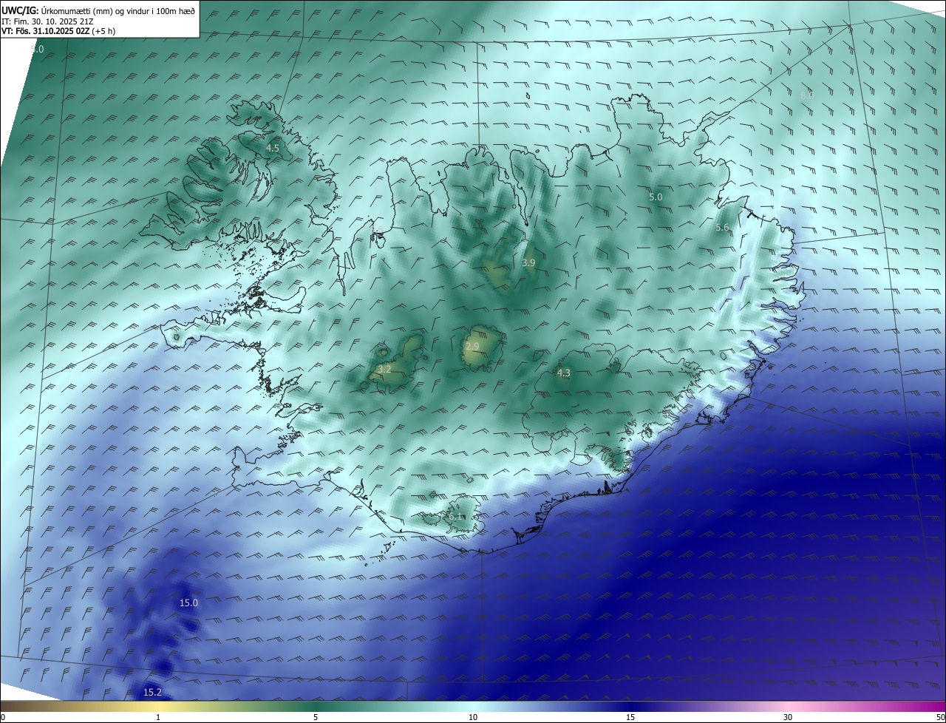The image size is (946, 723).
Task: Click the 3.9 value label
Action: pyautogui.click(x=528, y=262)
